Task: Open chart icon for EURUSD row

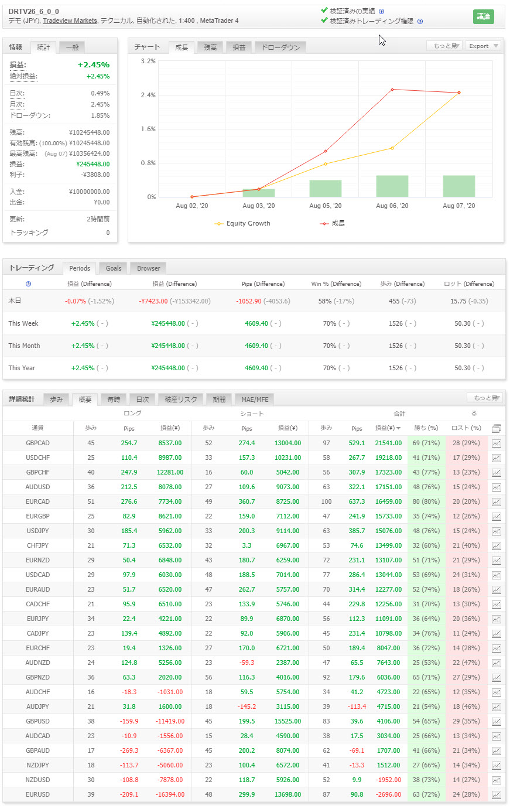Action: click(x=497, y=795)
